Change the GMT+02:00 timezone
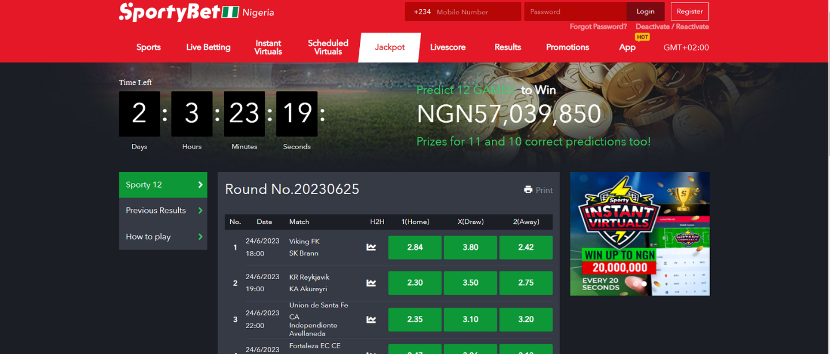Image resolution: width=830 pixels, height=354 pixels. click(686, 47)
